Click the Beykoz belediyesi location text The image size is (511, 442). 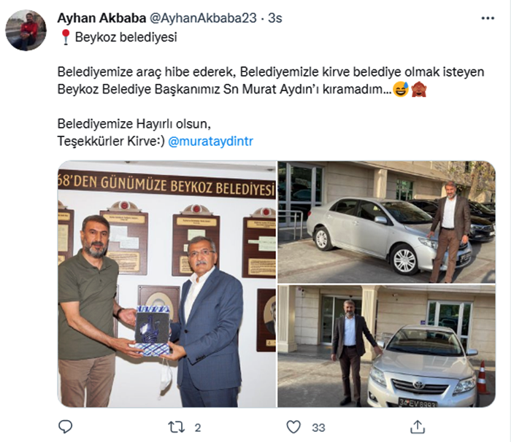pyautogui.click(x=126, y=37)
